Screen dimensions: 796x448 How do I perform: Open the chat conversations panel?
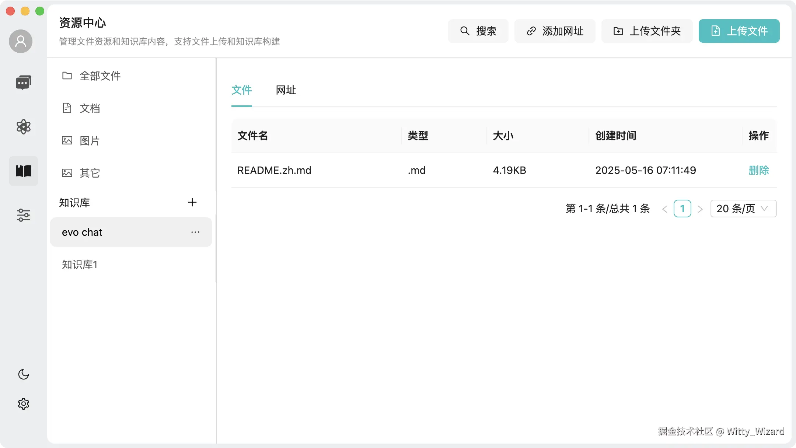point(23,82)
